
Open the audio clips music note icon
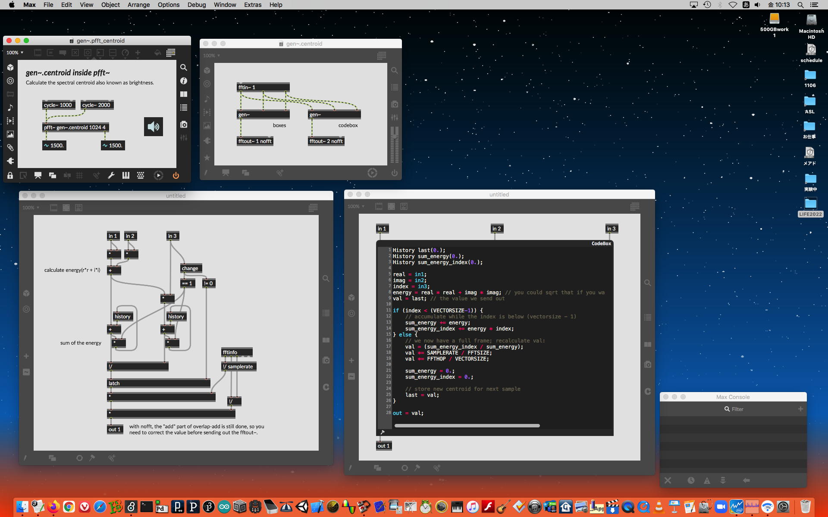pos(10,108)
